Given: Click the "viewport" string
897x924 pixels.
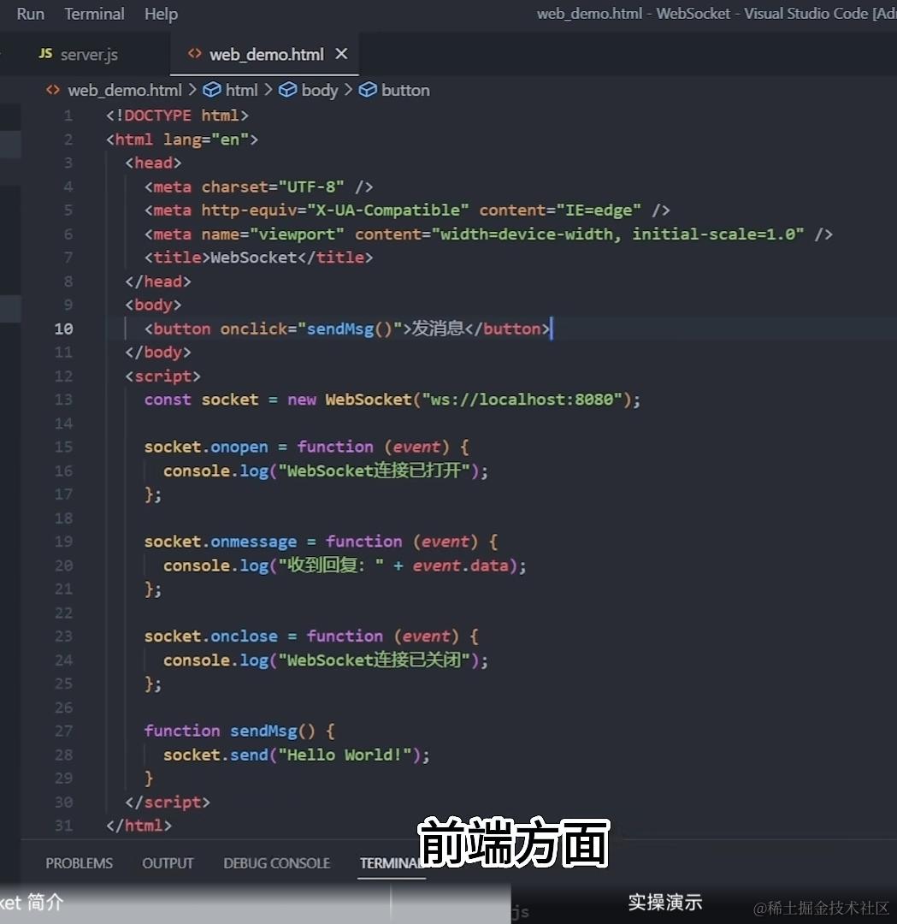Looking at the screenshot, I should pyautogui.click(x=297, y=234).
